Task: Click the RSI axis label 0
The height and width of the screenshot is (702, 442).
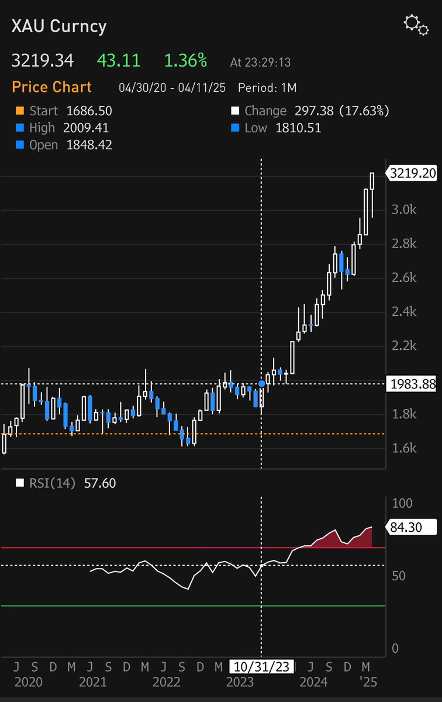Action: click(x=395, y=648)
